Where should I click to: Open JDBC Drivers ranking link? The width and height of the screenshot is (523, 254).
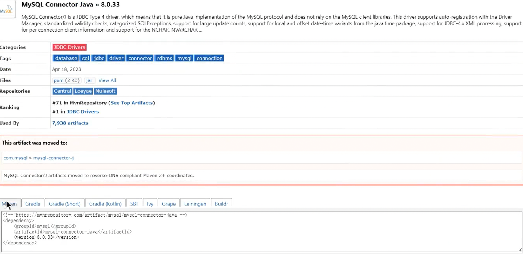(x=83, y=112)
